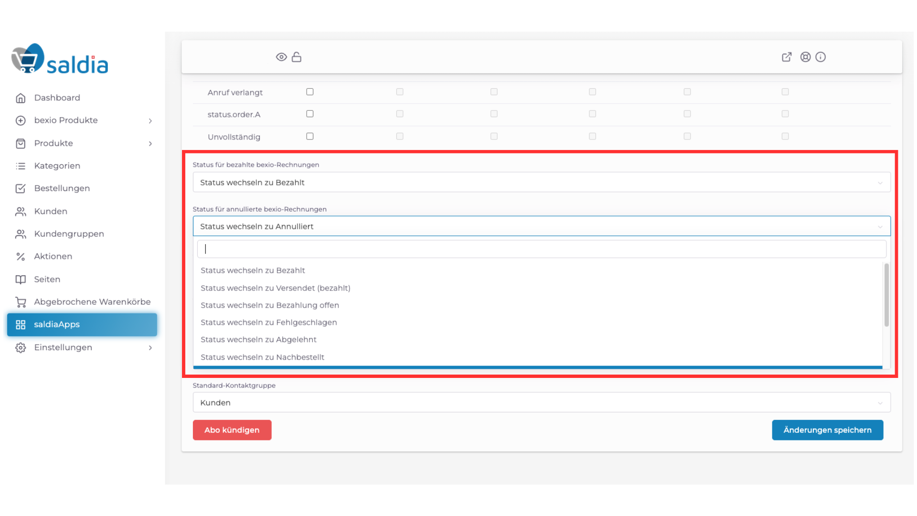Click the Kundengruppen people icon
Image resolution: width=917 pixels, height=516 pixels.
point(21,234)
